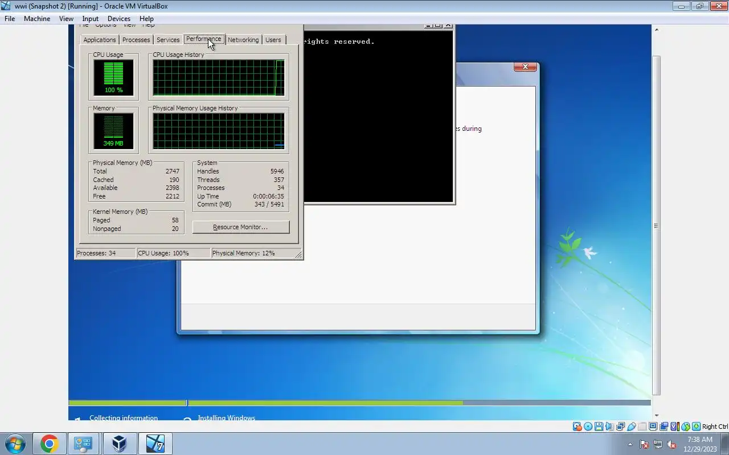Click the Action Center flag tray icon
Viewport: 729px width, 455px height.
coord(644,444)
